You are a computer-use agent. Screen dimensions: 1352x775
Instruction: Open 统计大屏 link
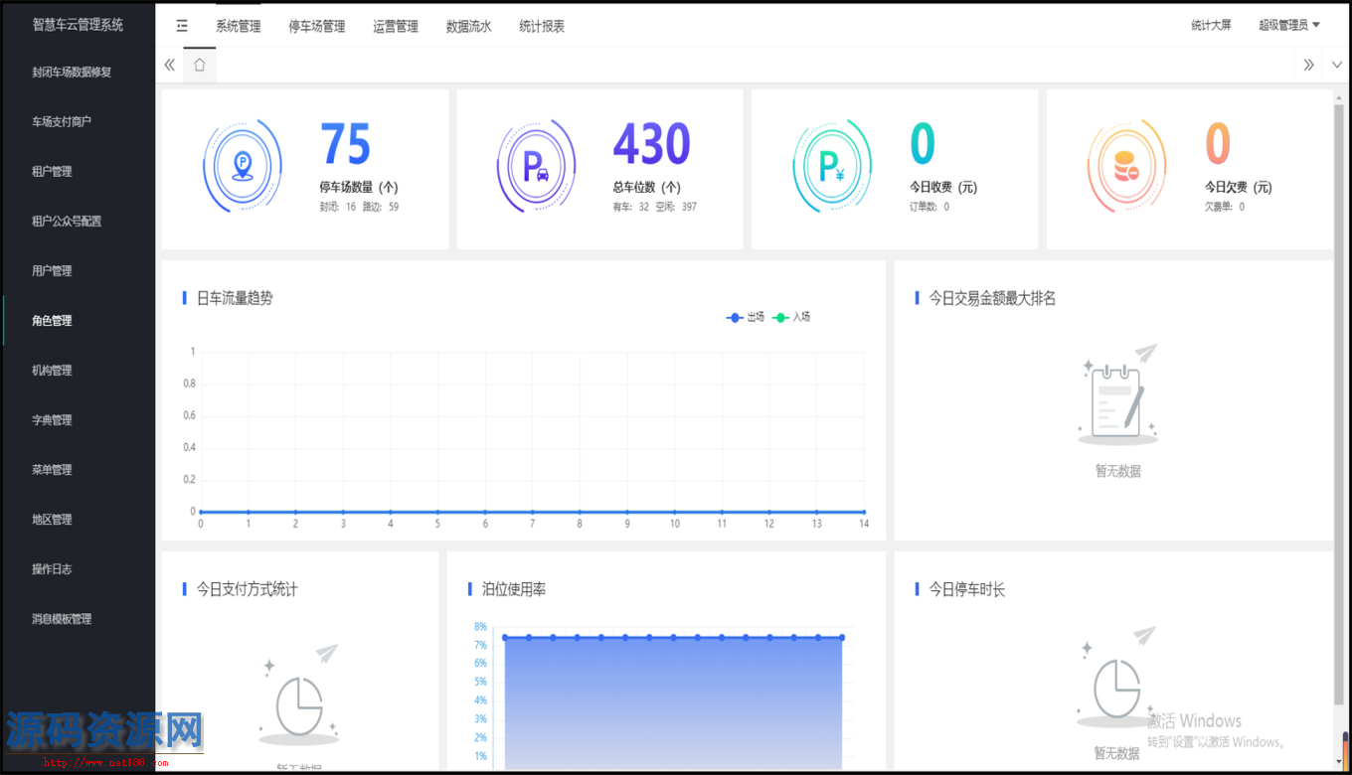pyautogui.click(x=1211, y=26)
